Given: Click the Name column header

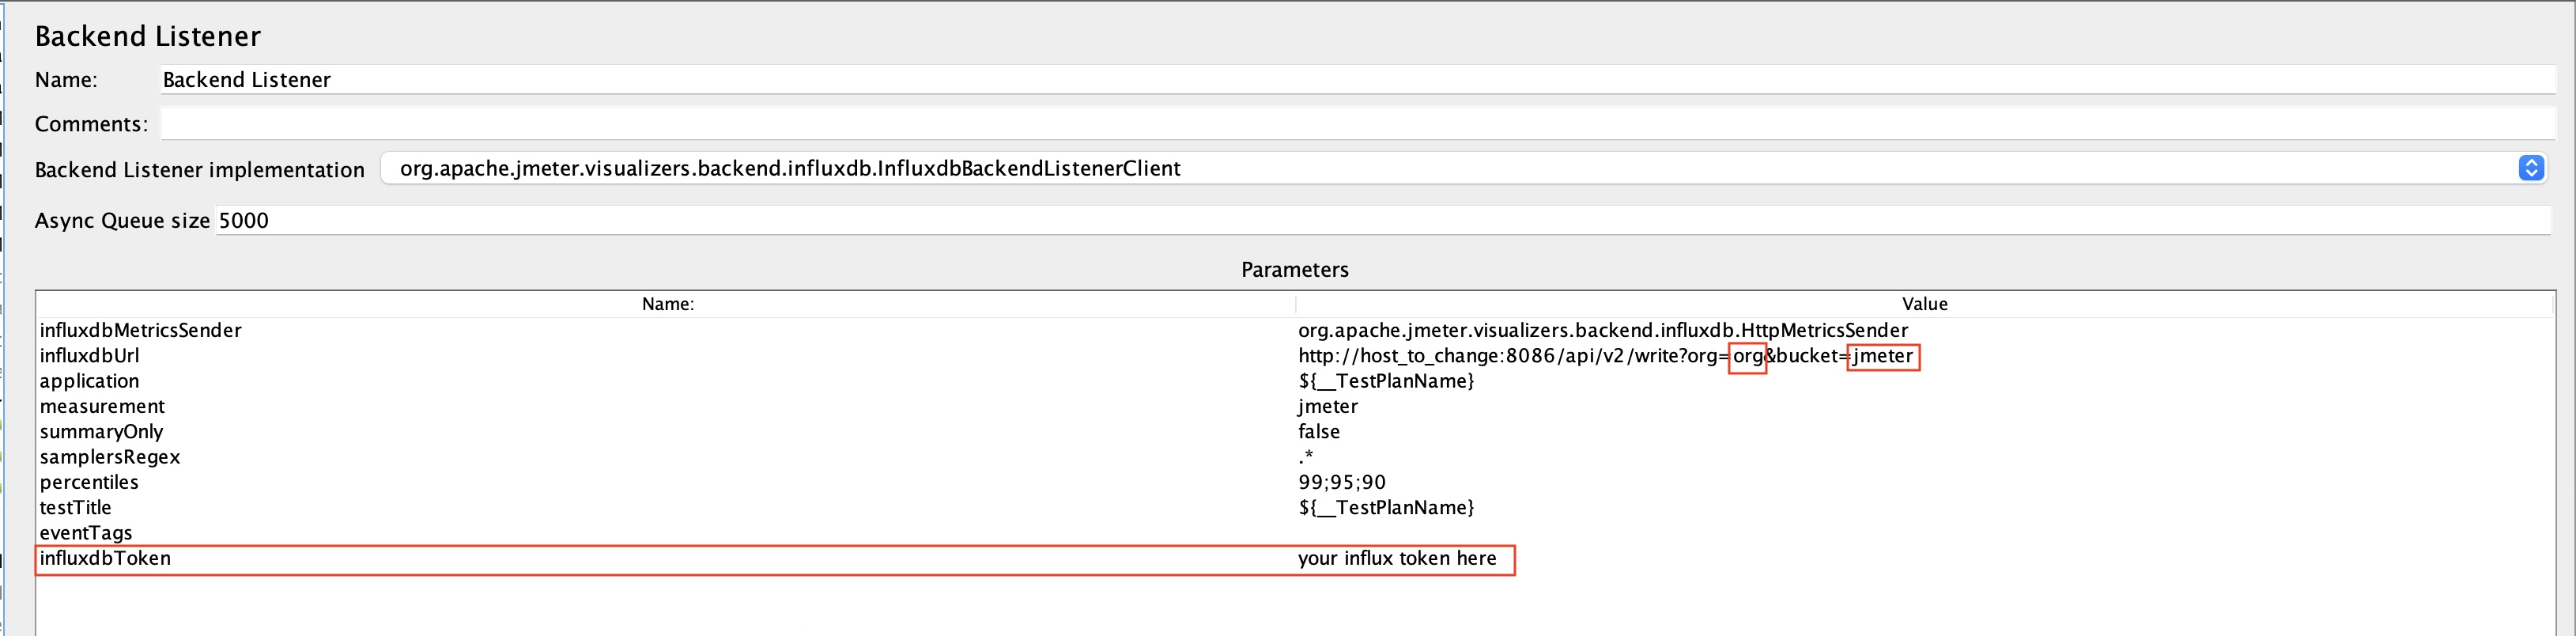Looking at the screenshot, I should [667, 304].
